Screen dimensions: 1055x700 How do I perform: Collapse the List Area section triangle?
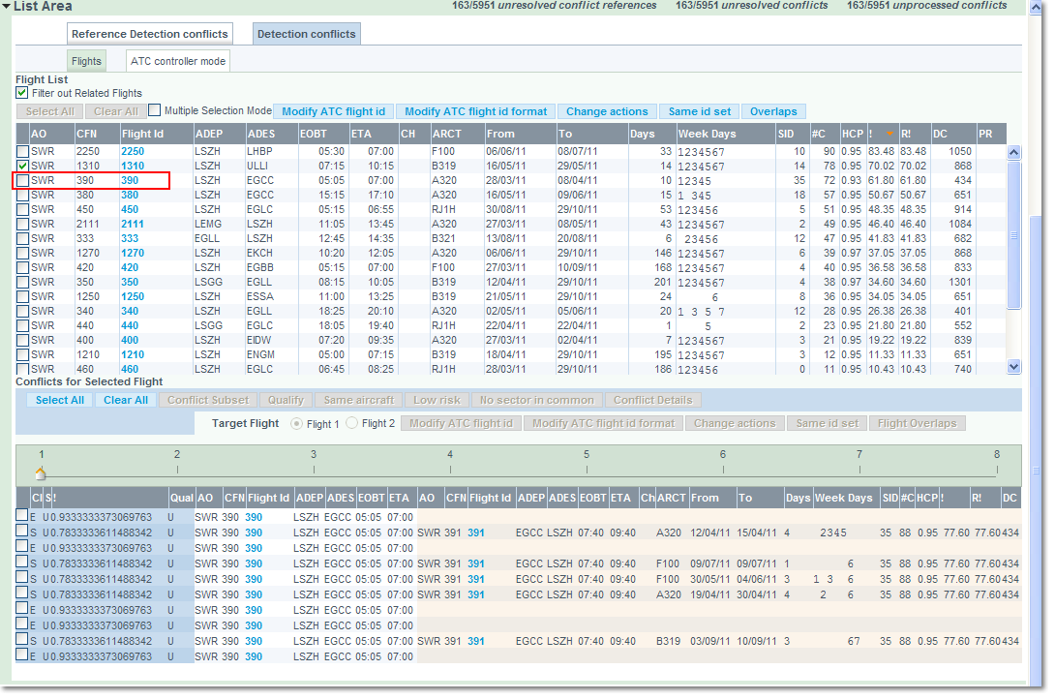6,6
